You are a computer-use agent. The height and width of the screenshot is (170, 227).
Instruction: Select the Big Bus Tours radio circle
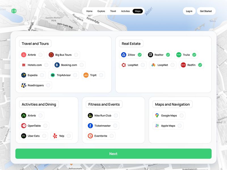[76, 55]
